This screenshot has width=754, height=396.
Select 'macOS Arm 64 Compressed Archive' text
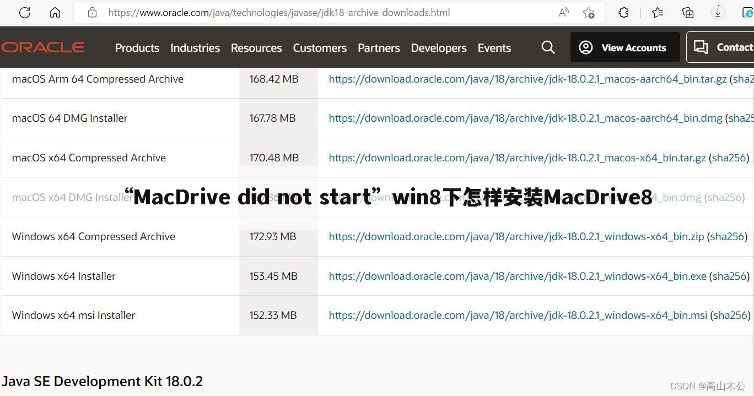click(x=98, y=79)
